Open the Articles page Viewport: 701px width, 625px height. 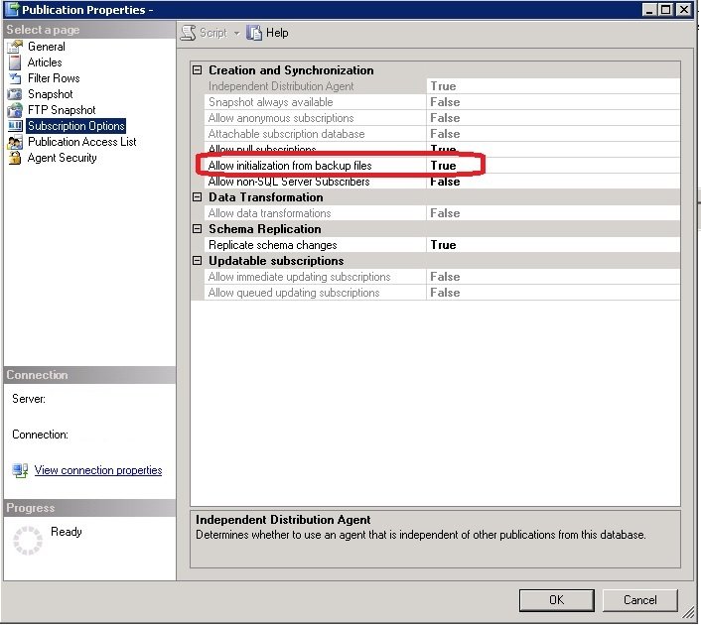45,62
